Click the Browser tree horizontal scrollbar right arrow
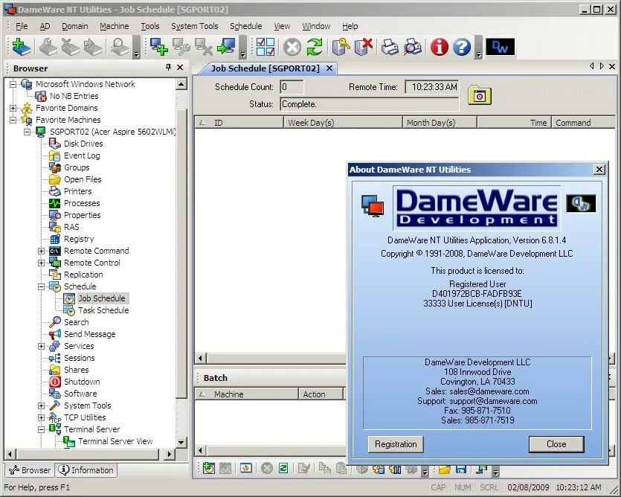This screenshot has height=497, width=621. pyautogui.click(x=170, y=454)
